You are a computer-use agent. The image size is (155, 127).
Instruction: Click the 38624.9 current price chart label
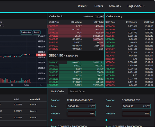click(41, 55)
